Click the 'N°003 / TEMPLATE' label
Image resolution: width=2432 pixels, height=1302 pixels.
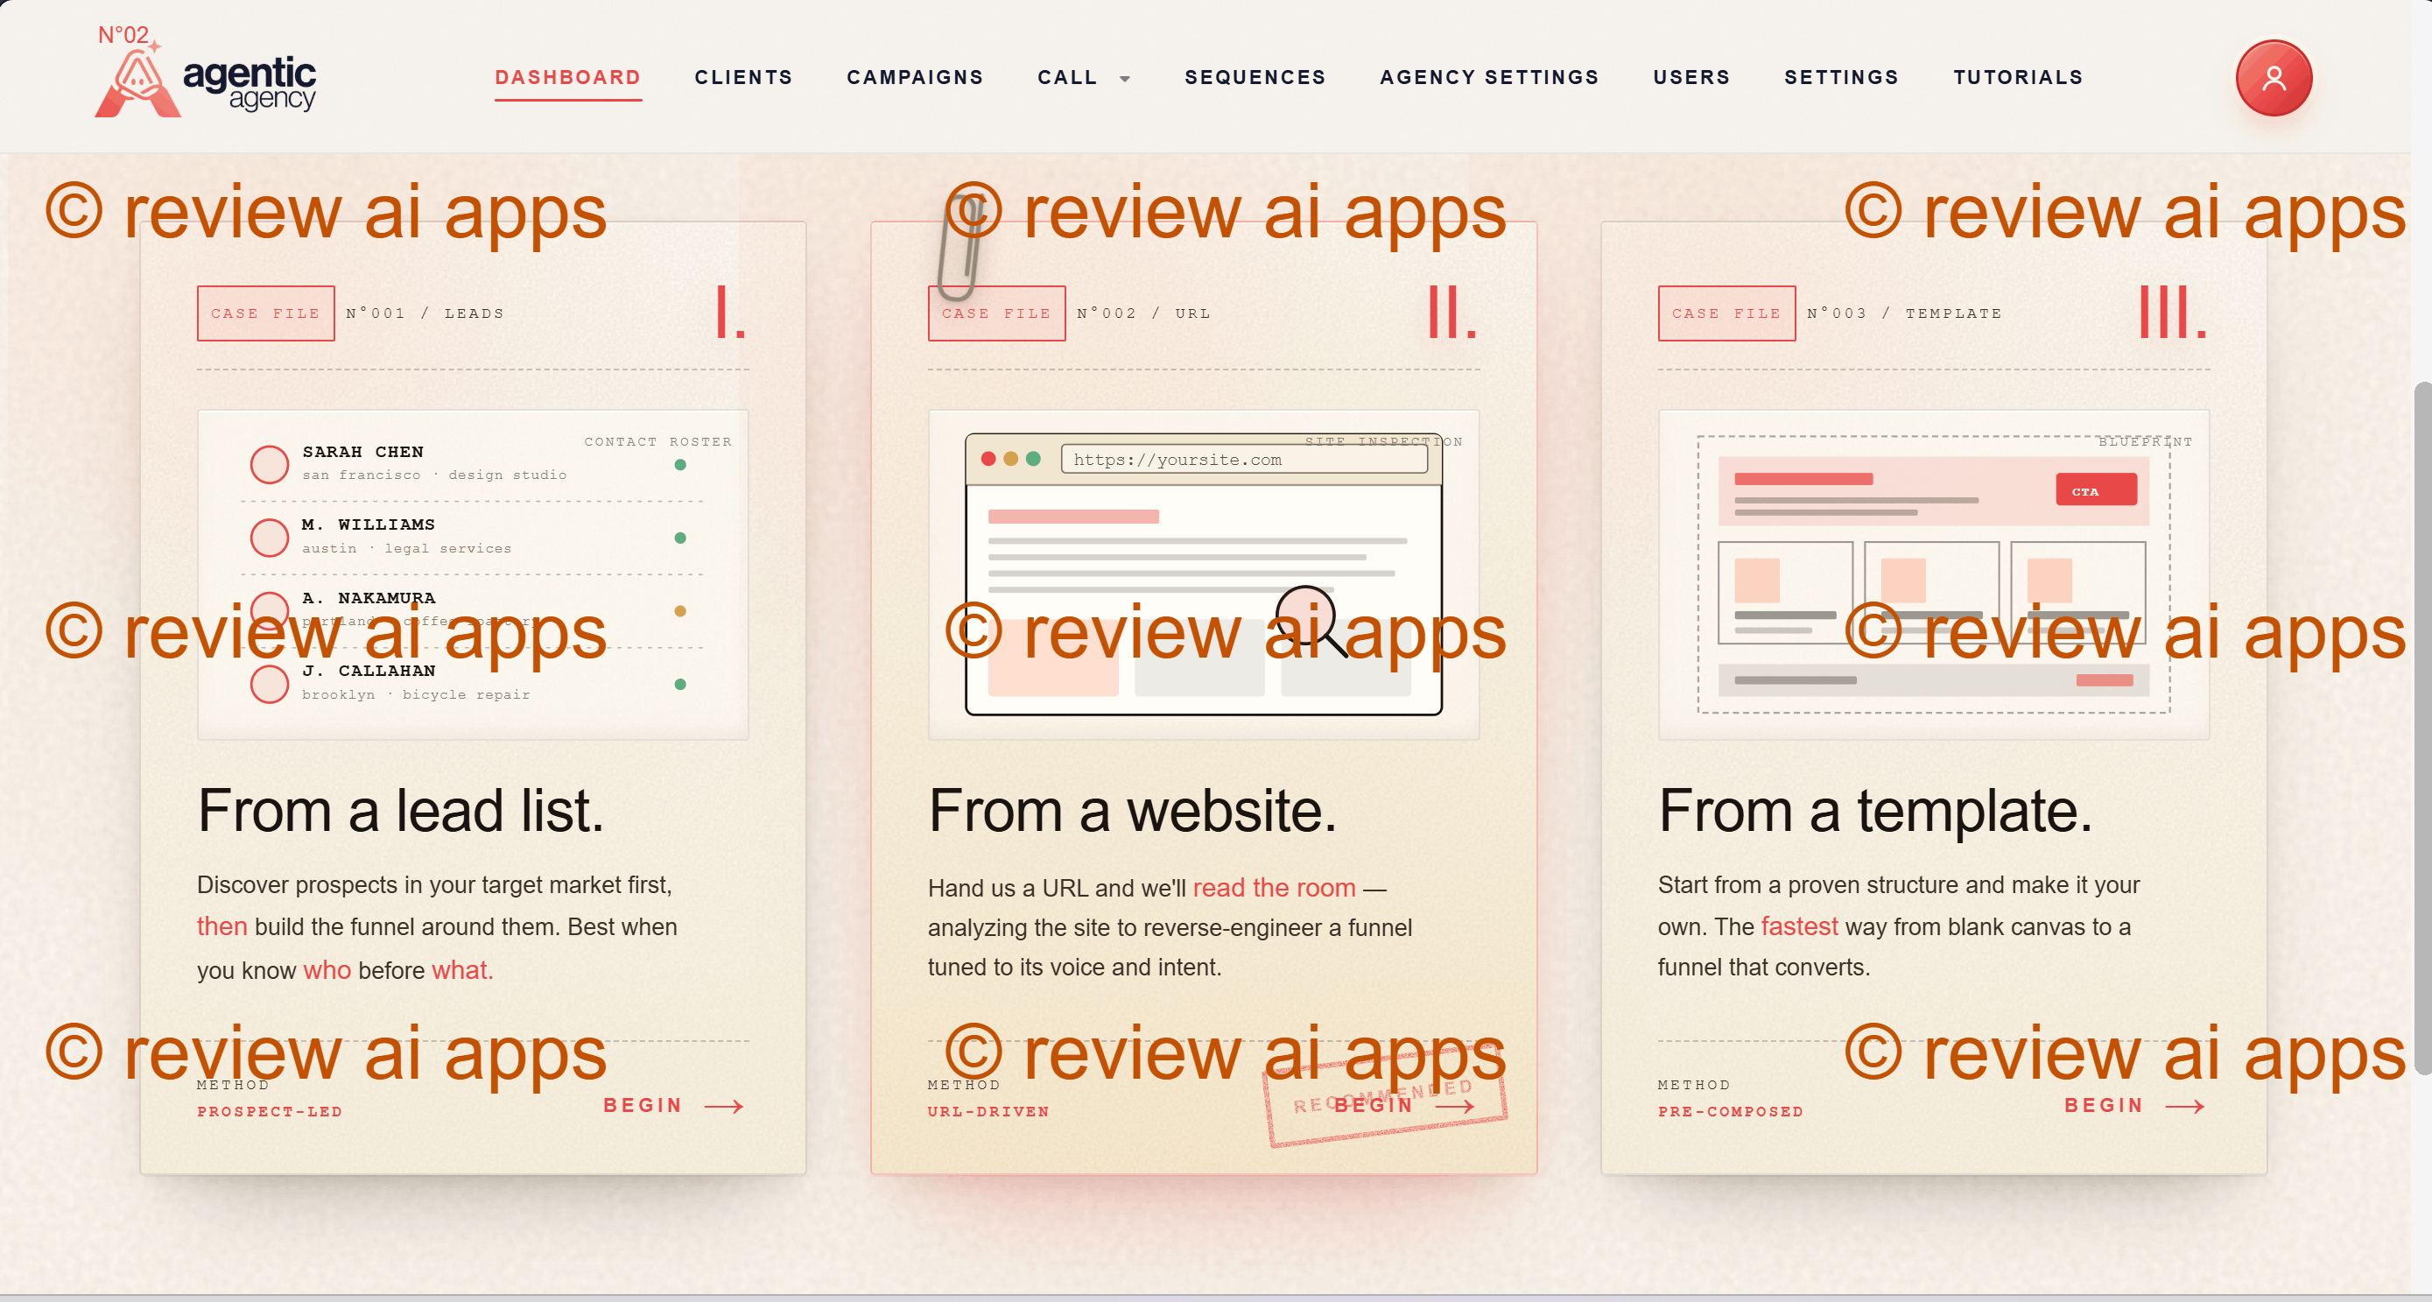tap(1904, 313)
